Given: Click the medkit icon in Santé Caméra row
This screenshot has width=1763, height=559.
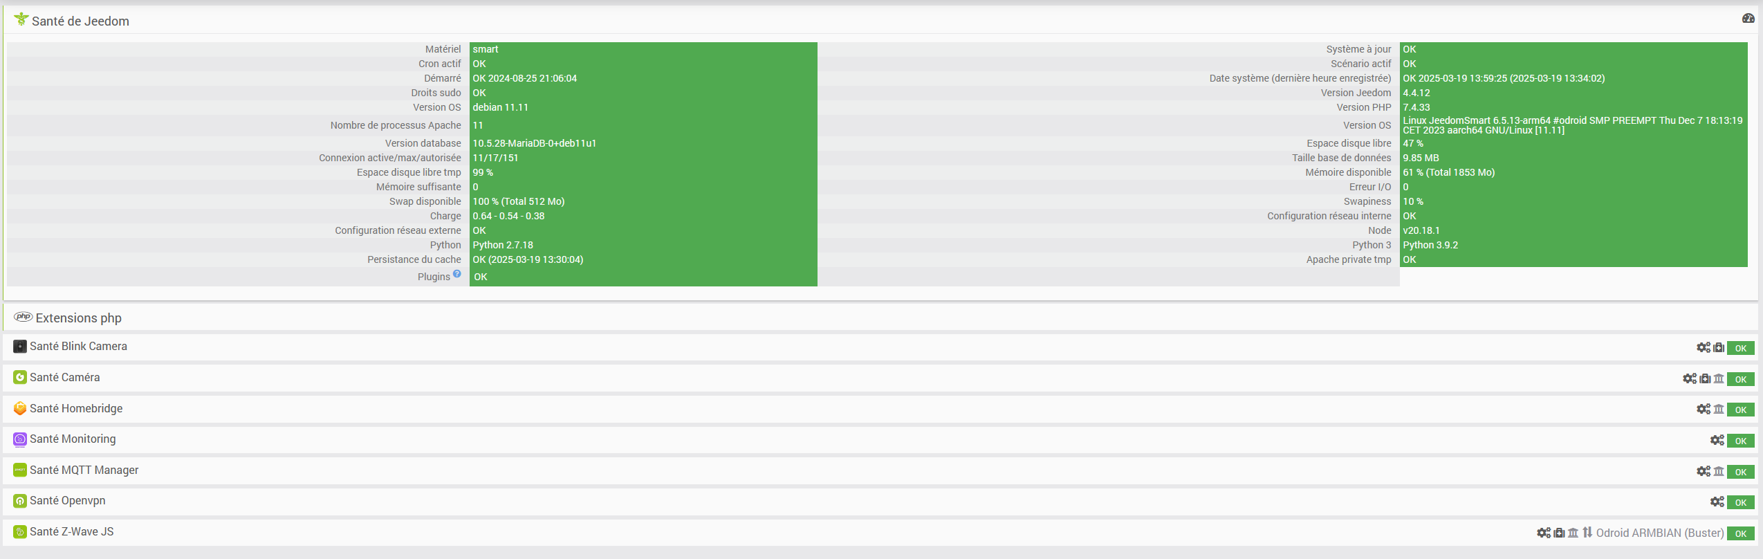Looking at the screenshot, I should tap(1705, 378).
